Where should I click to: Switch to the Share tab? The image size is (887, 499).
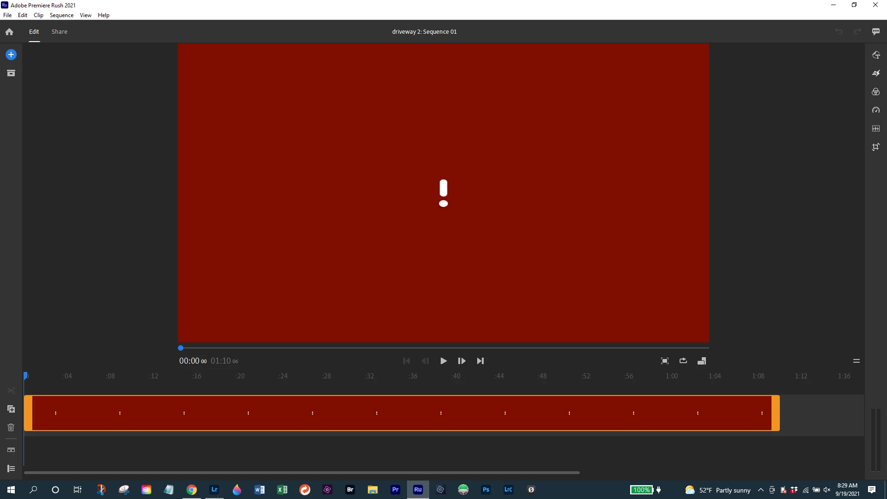click(x=59, y=31)
